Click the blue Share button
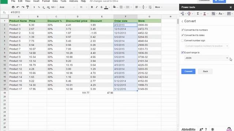This screenshot has height=131, width=234. (219, 1)
